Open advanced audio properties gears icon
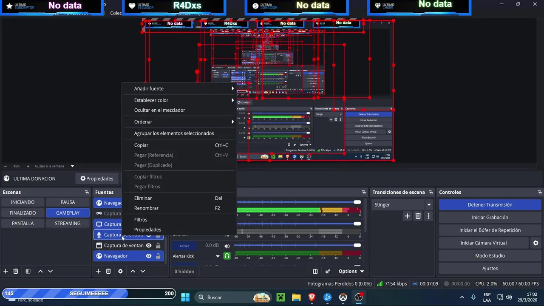This screenshot has width=544, height=306. 328,271
